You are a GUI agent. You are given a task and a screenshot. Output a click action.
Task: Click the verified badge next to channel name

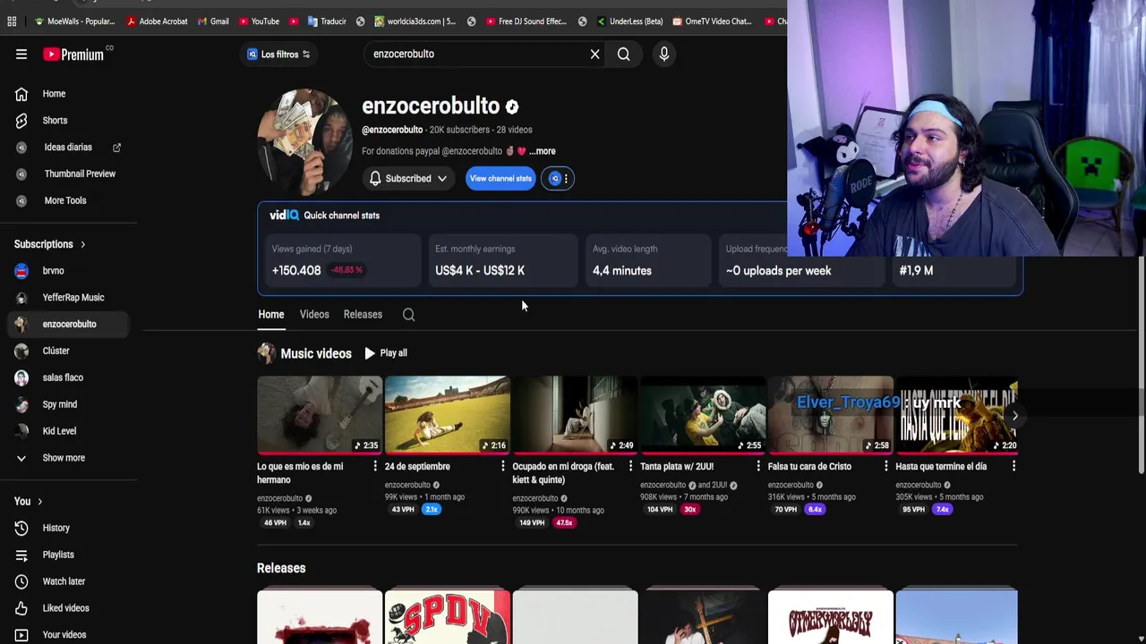512,107
